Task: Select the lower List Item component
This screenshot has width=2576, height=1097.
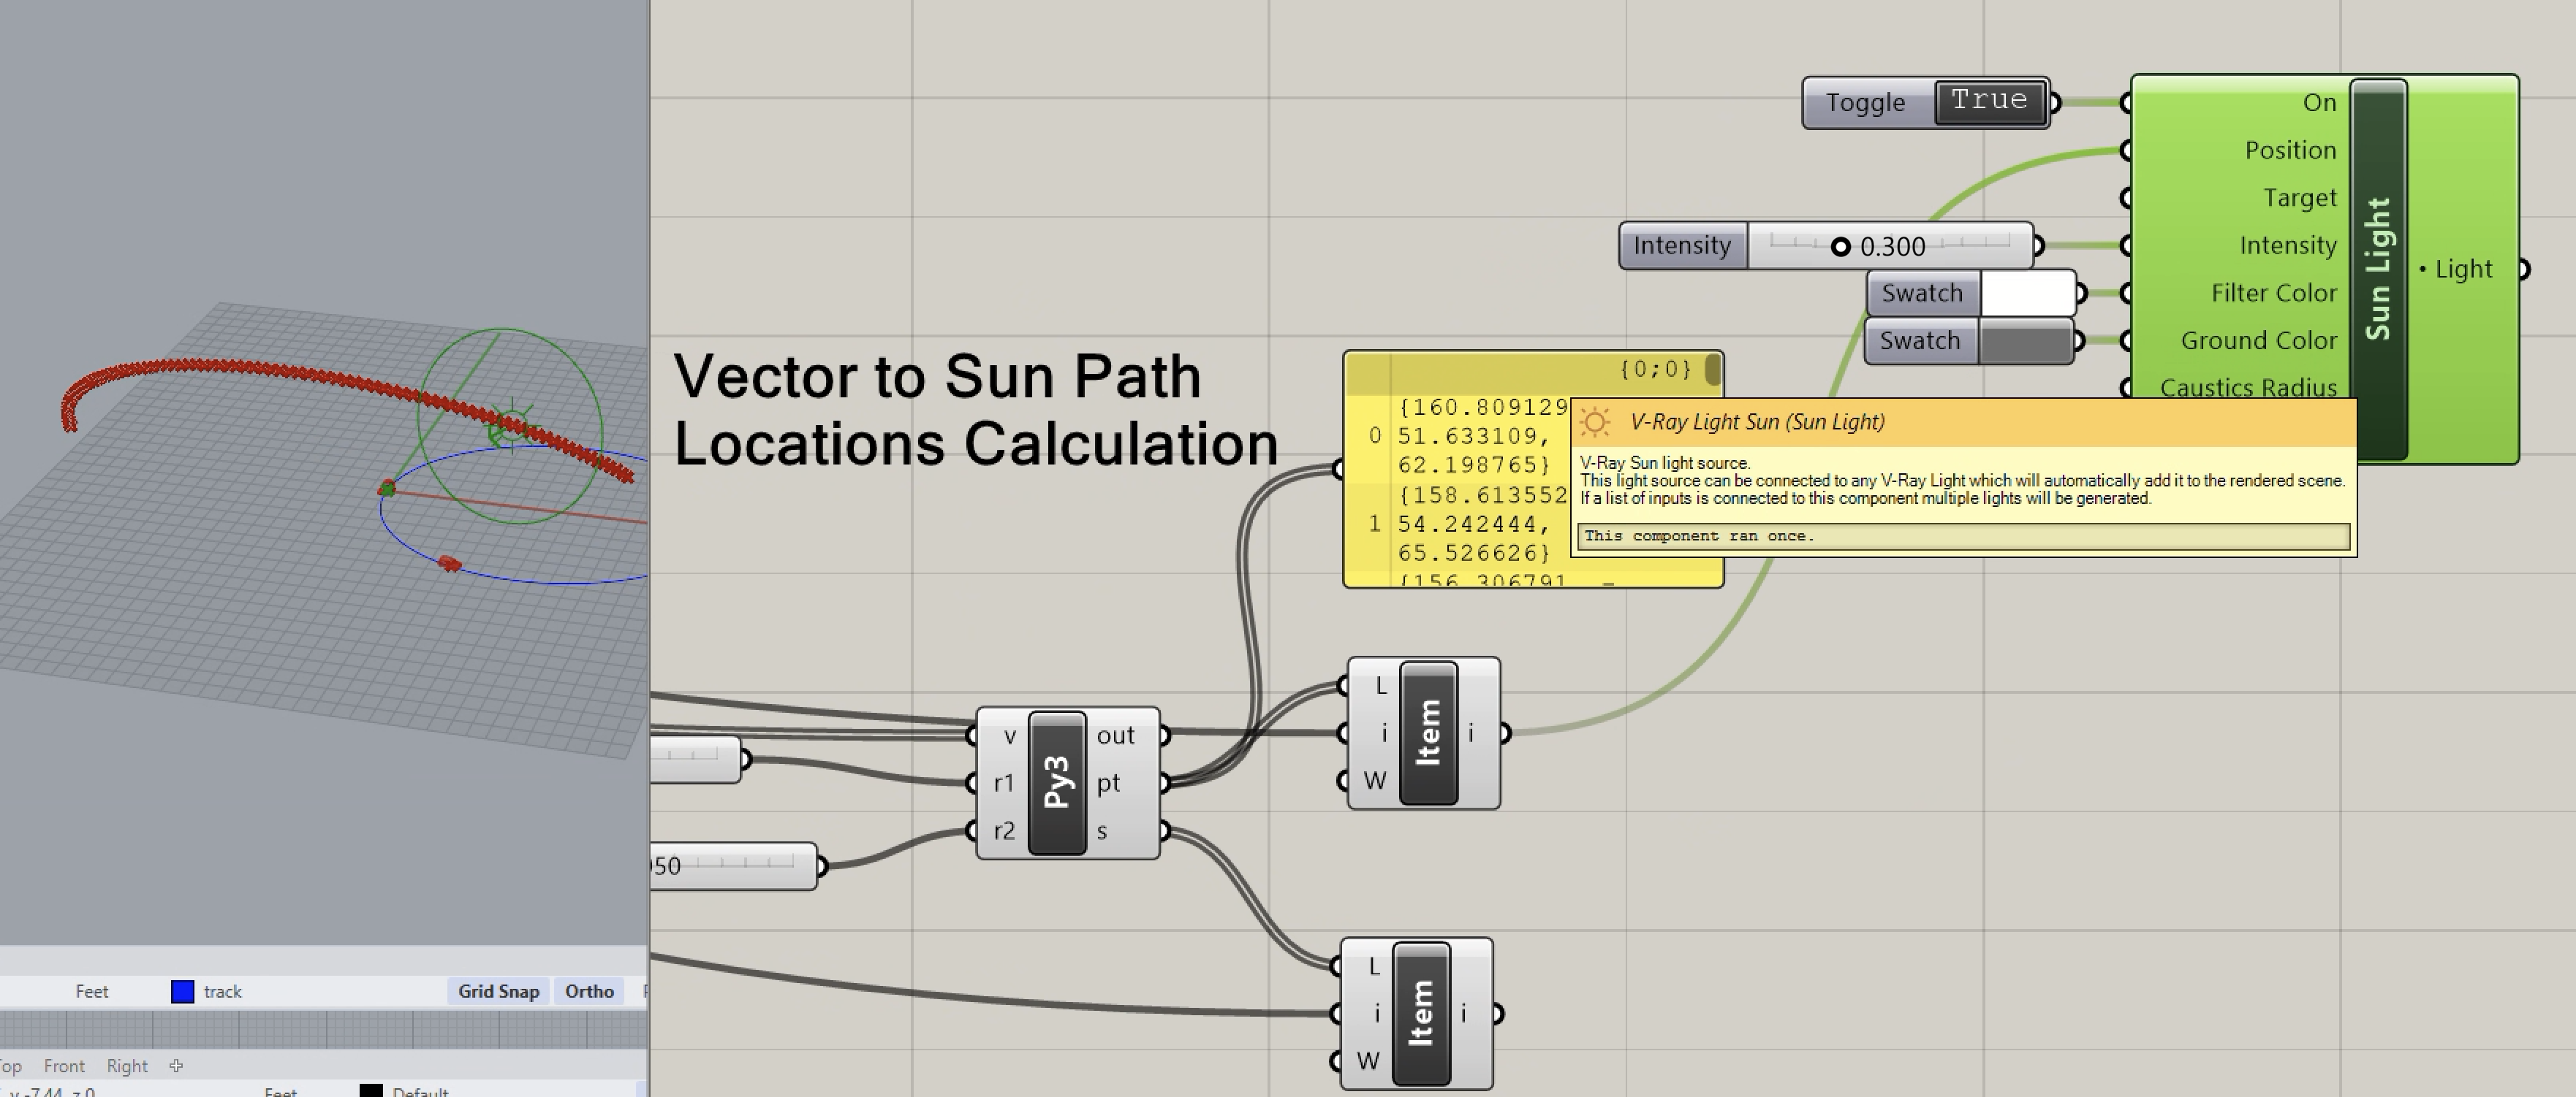Action: pos(1421,1013)
